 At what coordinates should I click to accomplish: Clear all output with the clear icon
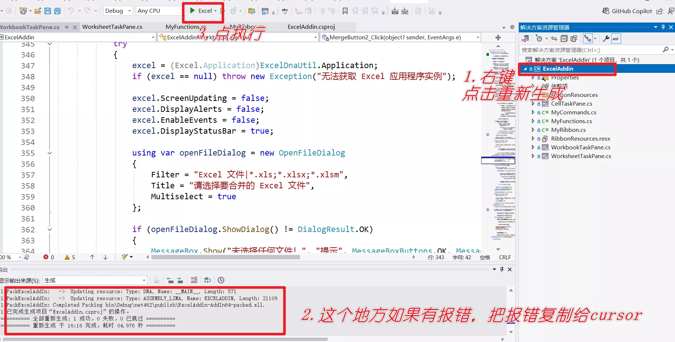coord(194,280)
